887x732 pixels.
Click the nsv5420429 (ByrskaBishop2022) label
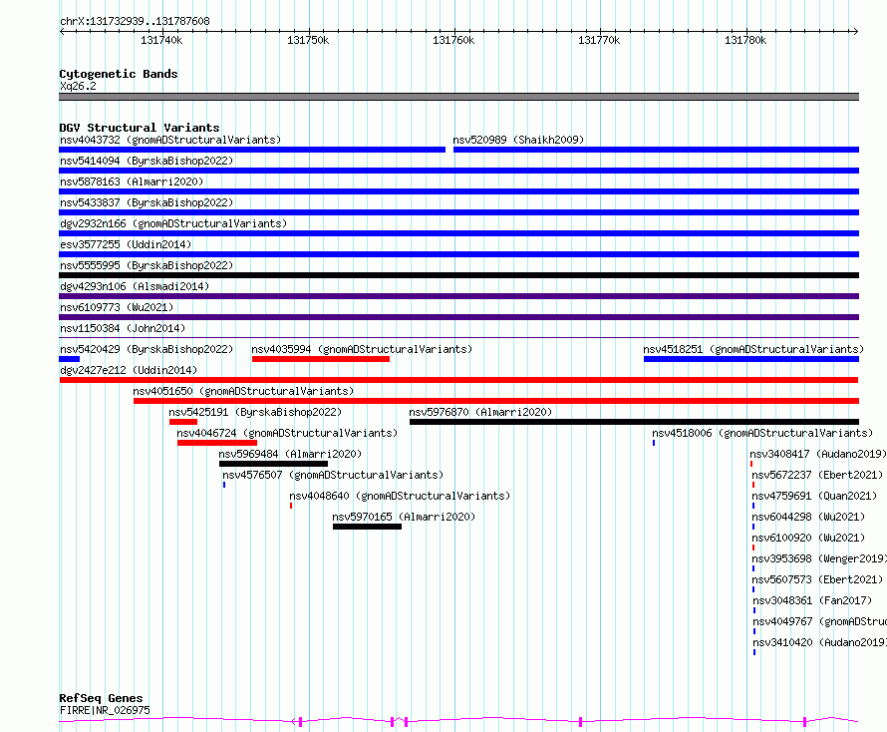pyautogui.click(x=147, y=349)
